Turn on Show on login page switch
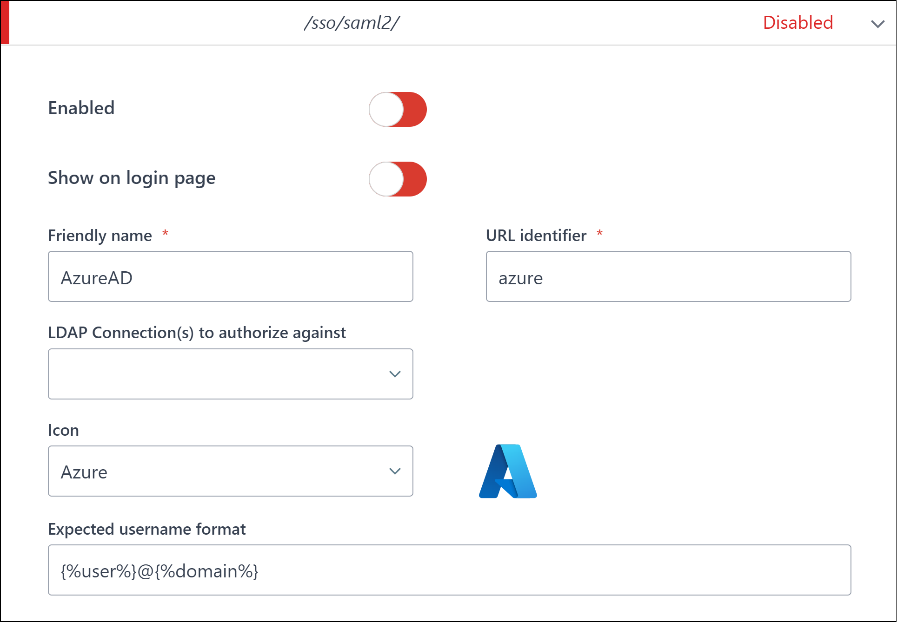 click(398, 179)
